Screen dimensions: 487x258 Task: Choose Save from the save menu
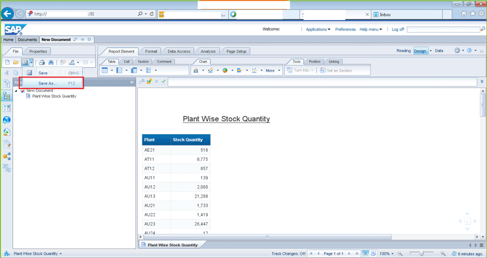pos(52,73)
